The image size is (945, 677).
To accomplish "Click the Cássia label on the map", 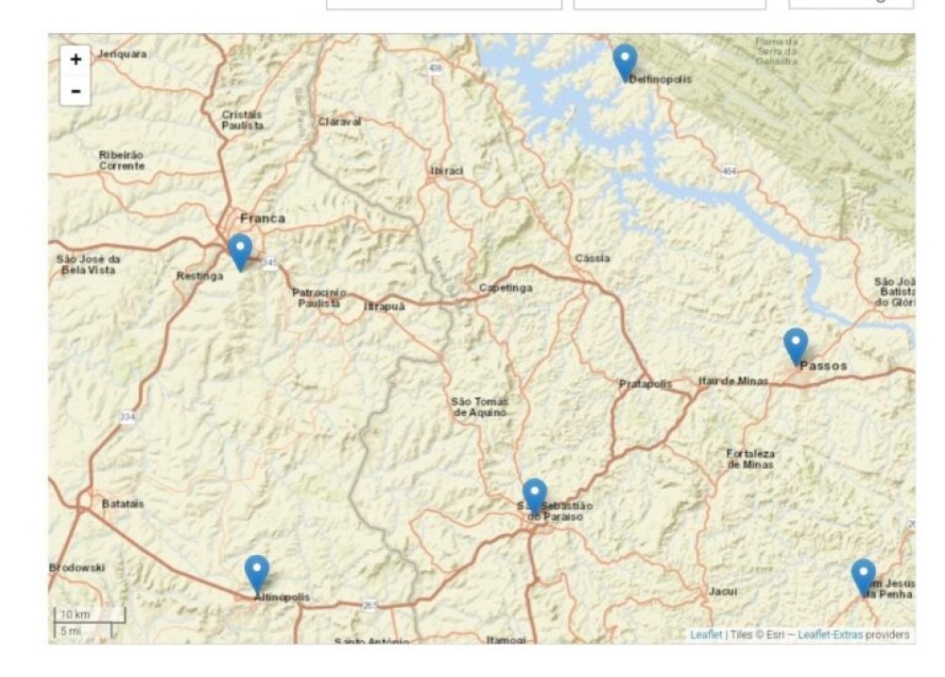I will tap(593, 258).
